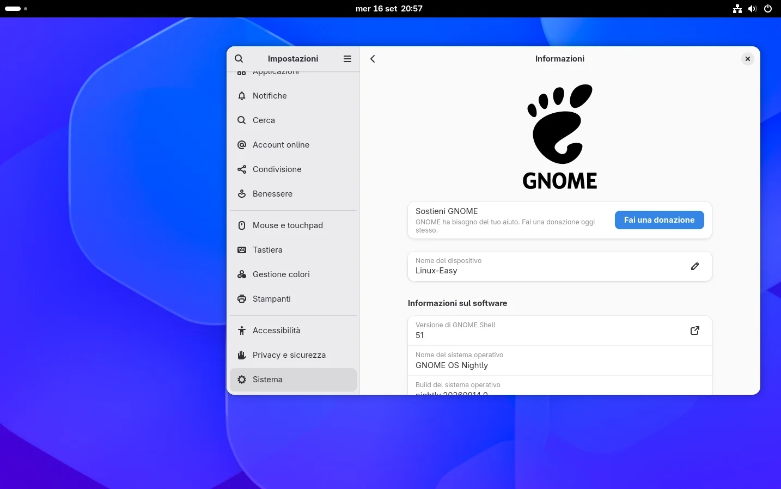
Task: Open Cerca settings
Action: click(x=294, y=120)
